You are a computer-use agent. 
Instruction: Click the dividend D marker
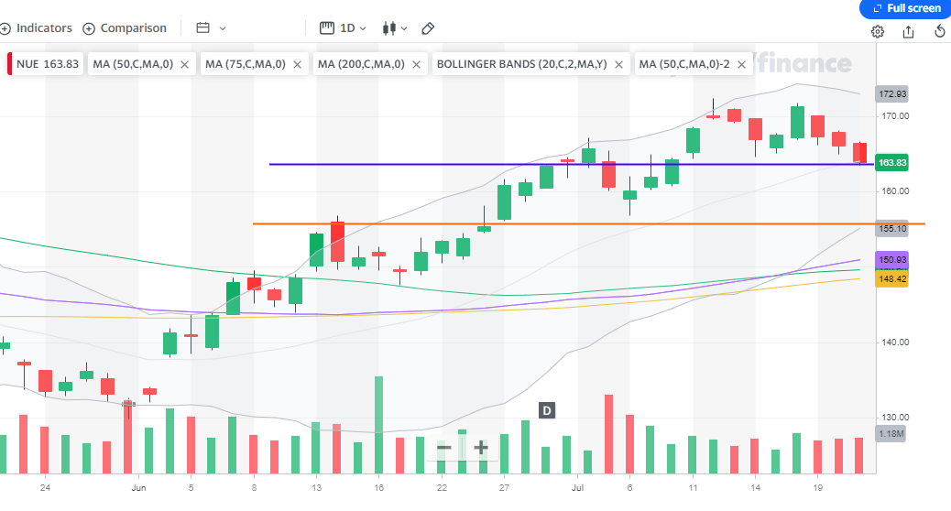[x=547, y=410]
